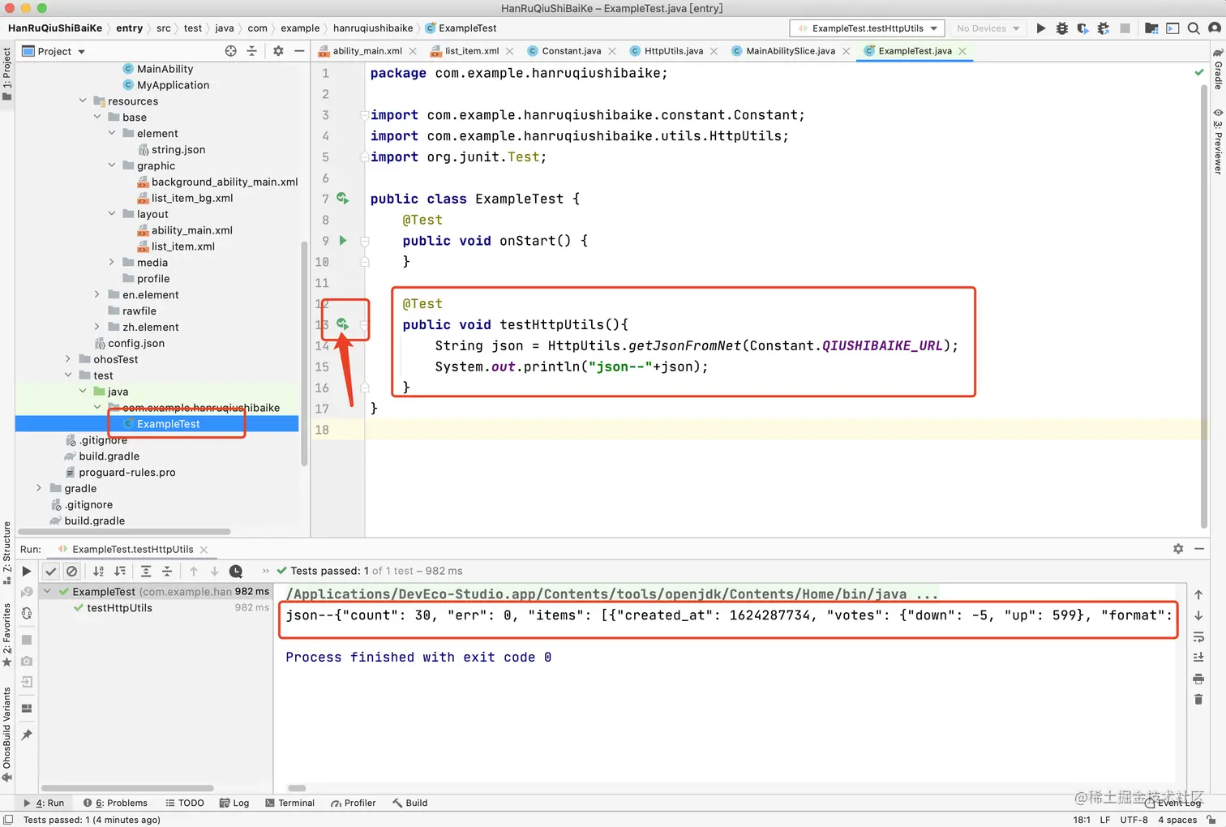
Task: Toggle show passed tests button
Action: 51,572
